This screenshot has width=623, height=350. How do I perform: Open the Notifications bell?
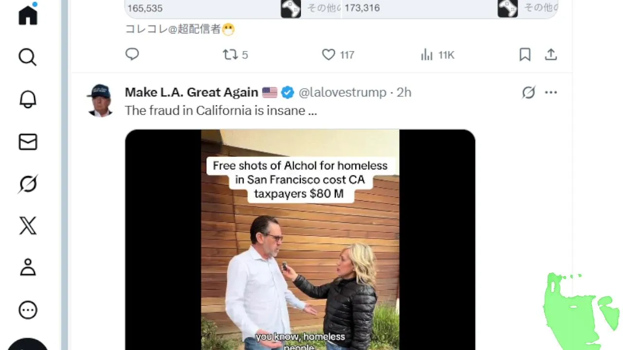(x=28, y=100)
